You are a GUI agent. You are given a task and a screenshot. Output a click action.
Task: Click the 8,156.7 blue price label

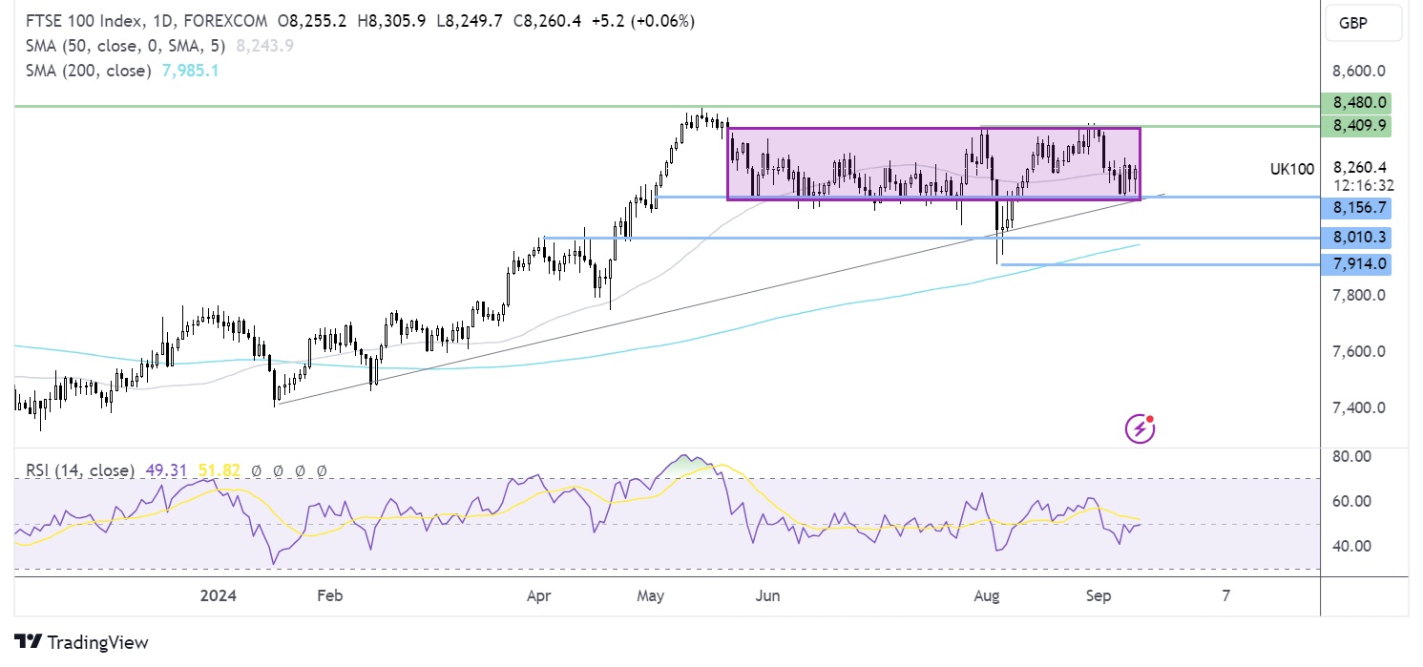point(1355,207)
